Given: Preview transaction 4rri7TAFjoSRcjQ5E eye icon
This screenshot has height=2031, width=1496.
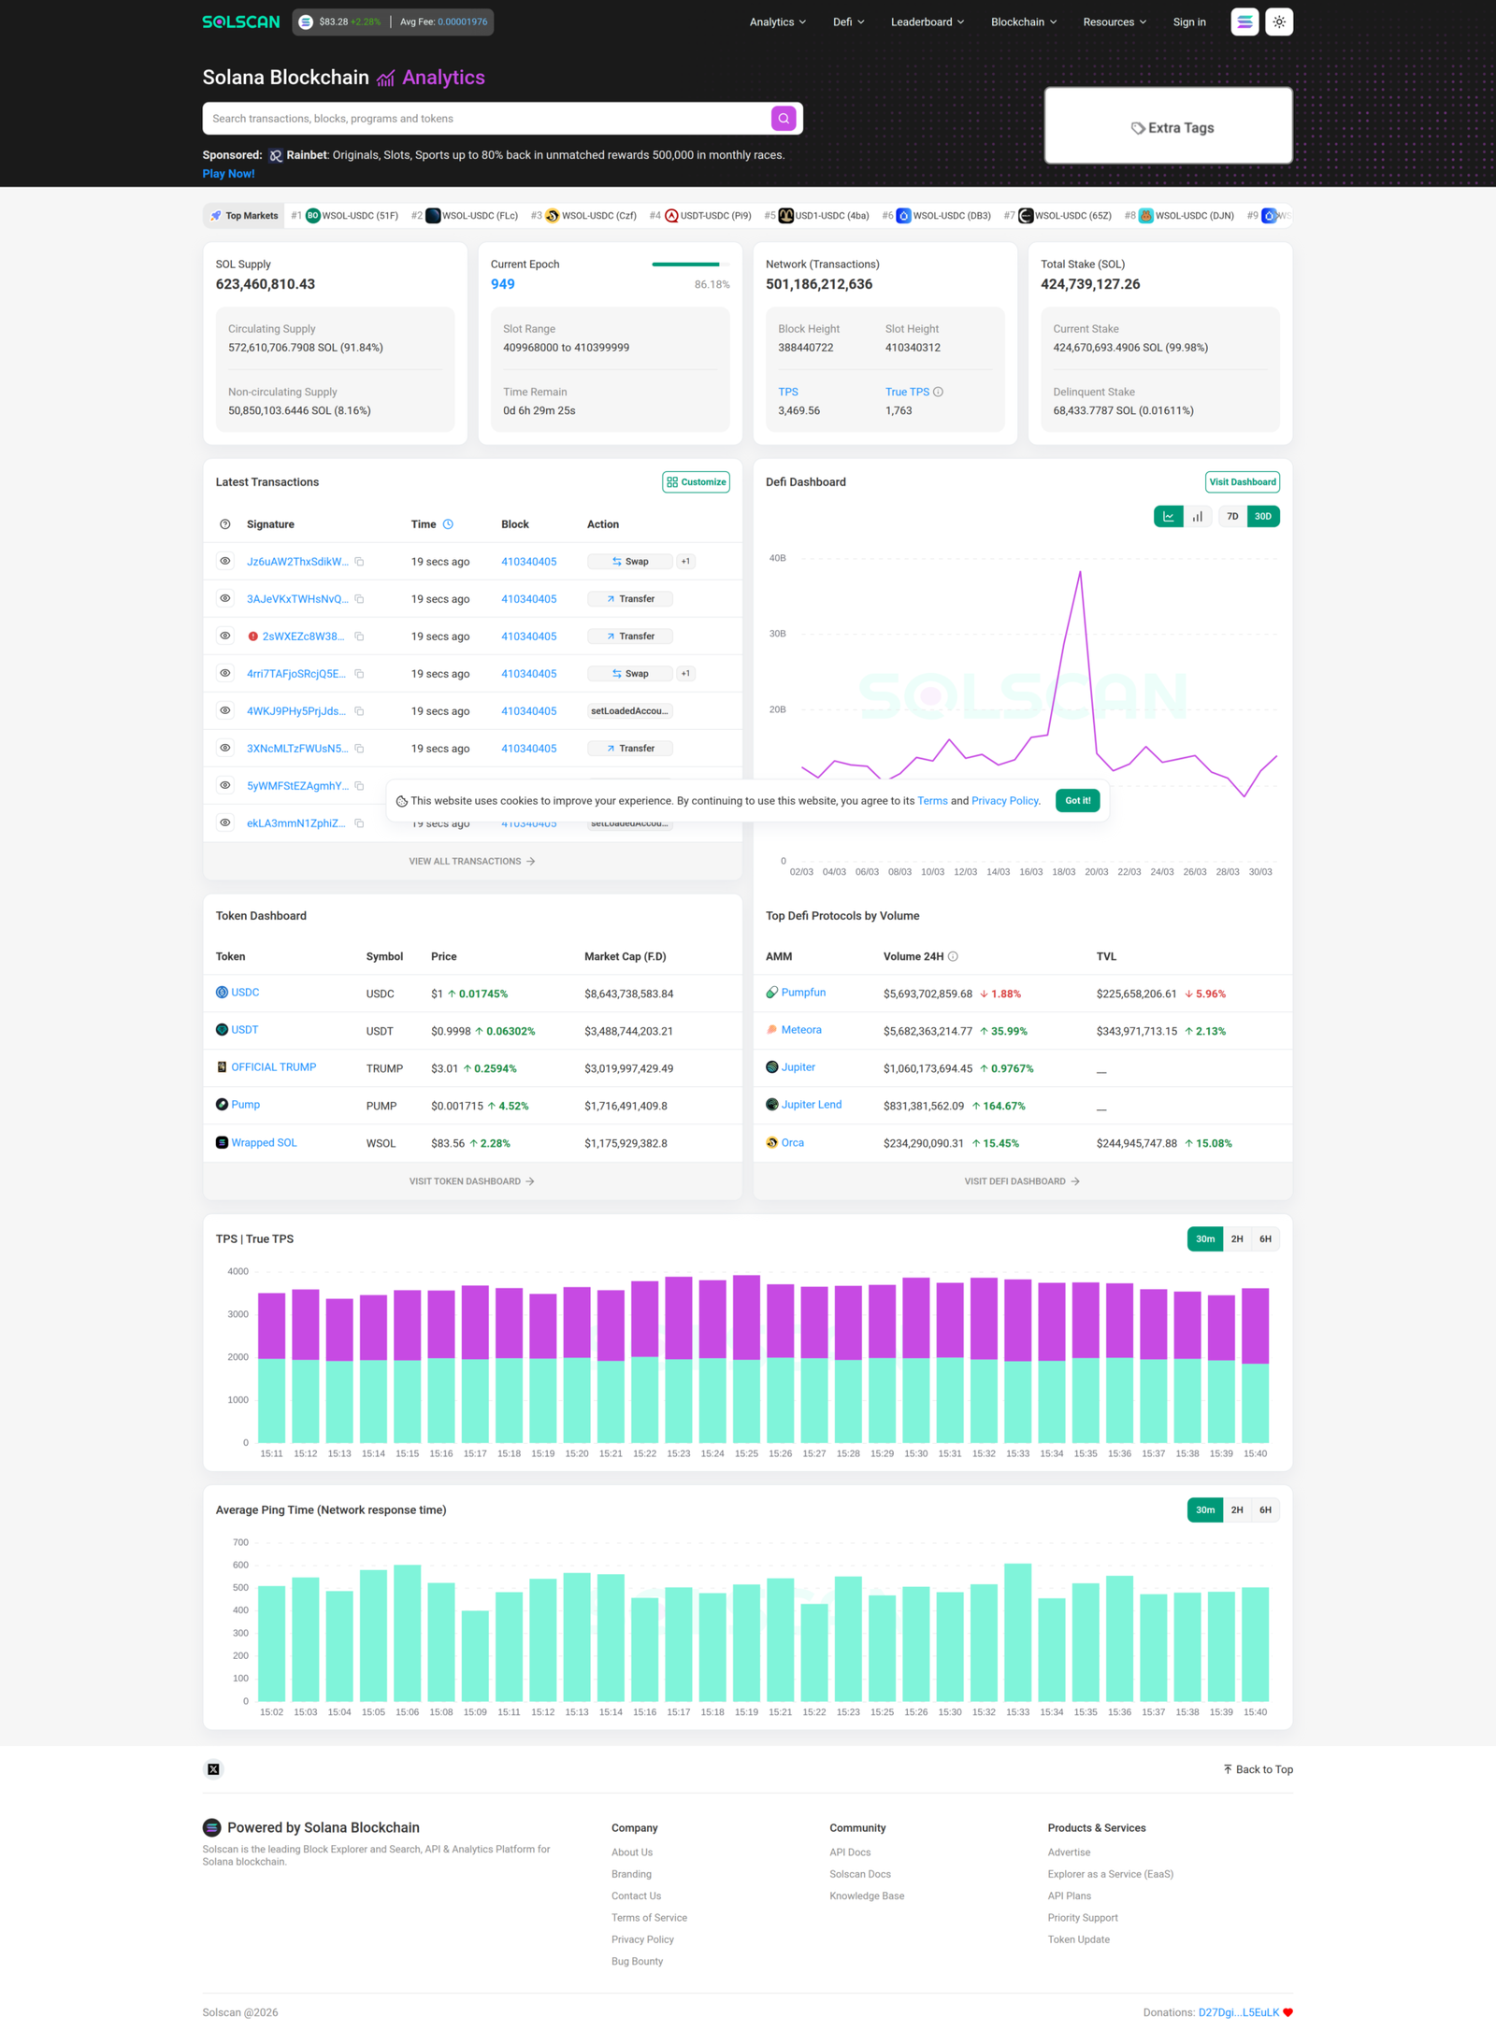Looking at the screenshot, I should point(225,673).
